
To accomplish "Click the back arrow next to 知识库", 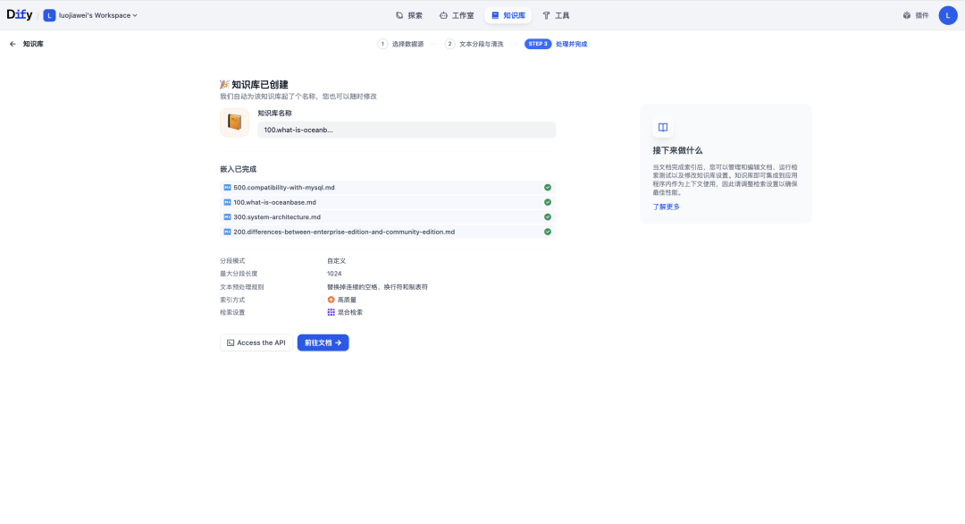I will pos(12,43).
